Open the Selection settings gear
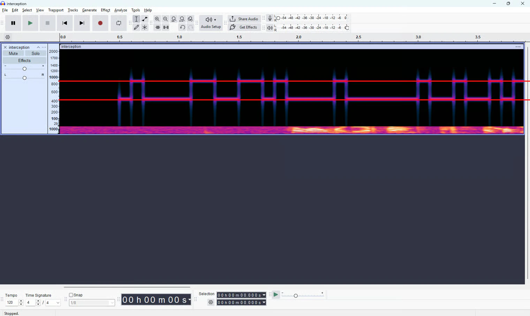 [211, 303]
